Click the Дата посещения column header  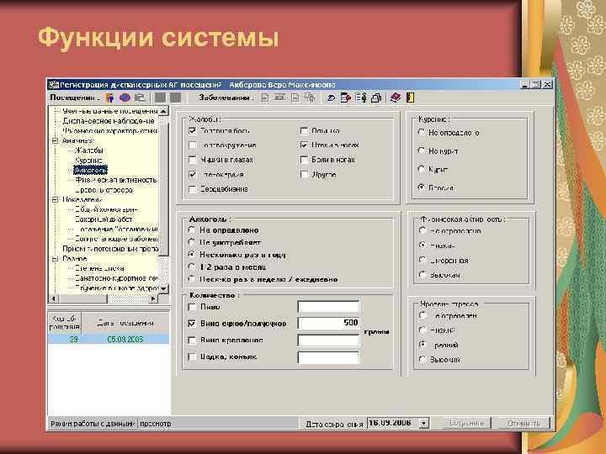tap(125, 323)
